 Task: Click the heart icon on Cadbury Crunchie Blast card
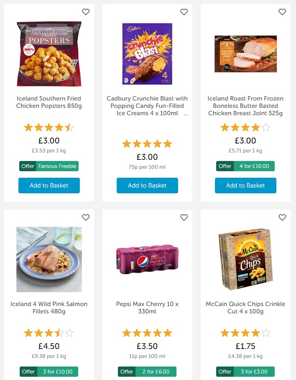click(184, 12)
